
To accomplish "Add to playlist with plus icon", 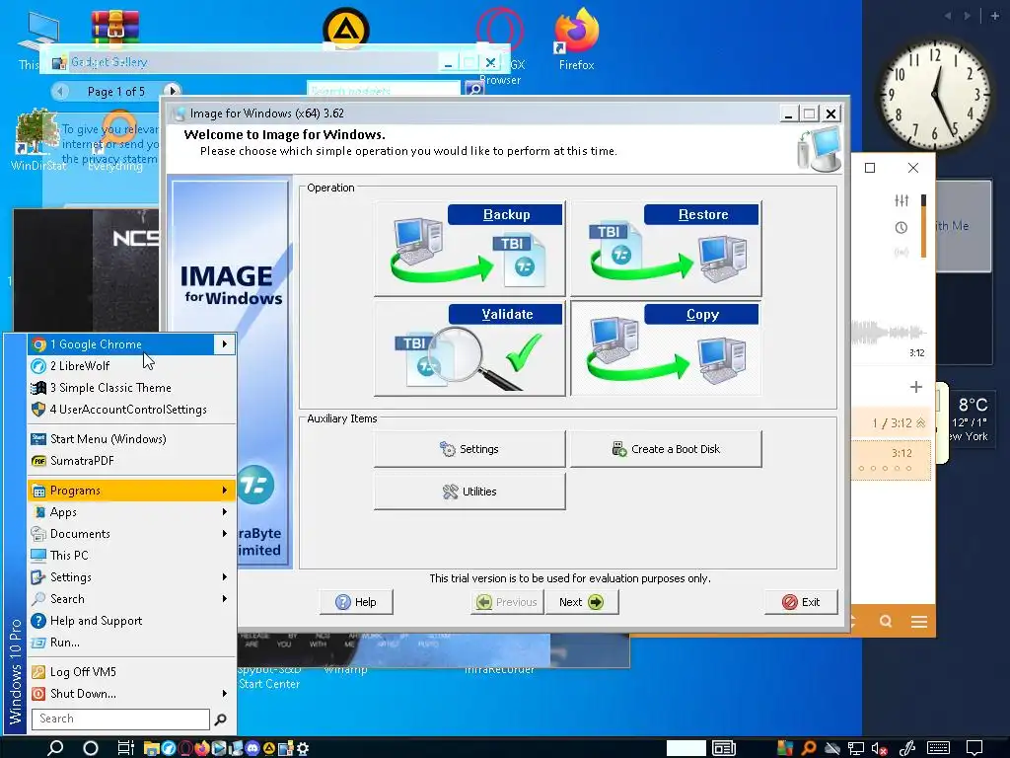I will click(x=916, y=387).
